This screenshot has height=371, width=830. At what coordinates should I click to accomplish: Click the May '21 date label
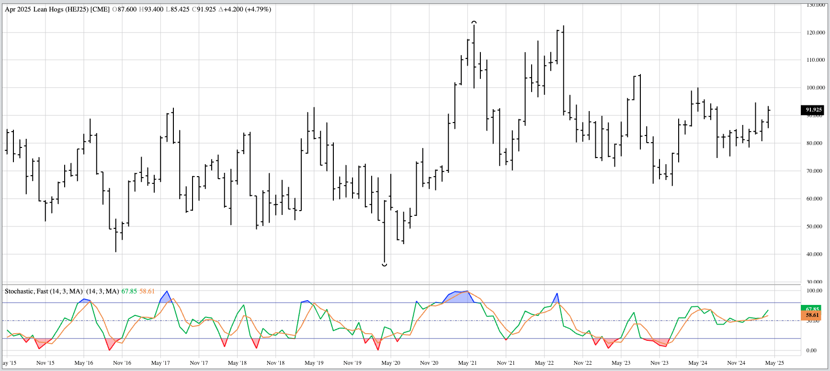click(x=467, y=363)
